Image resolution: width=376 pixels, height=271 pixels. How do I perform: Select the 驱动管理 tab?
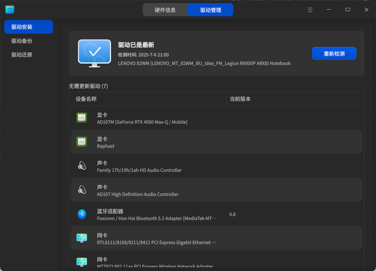pos(211,10)
